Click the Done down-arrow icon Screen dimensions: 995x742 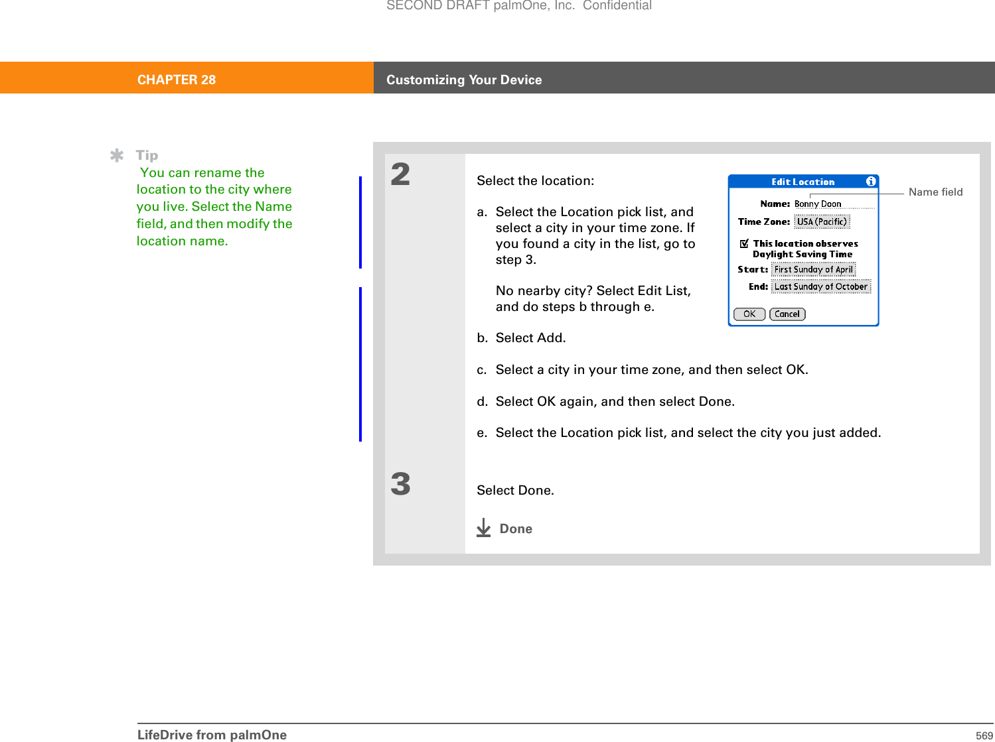(x=484, y=528)
